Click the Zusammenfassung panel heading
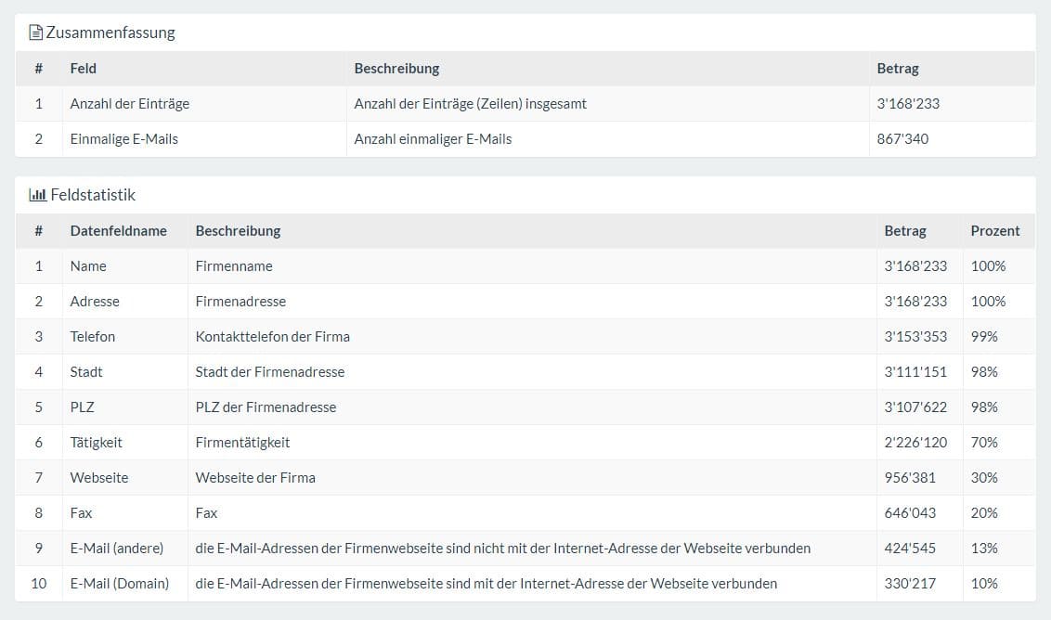 pyautogui.click(x=110, y=32)
